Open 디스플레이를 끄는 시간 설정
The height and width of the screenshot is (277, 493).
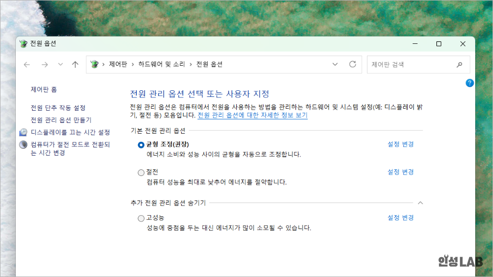pos(70,132)
